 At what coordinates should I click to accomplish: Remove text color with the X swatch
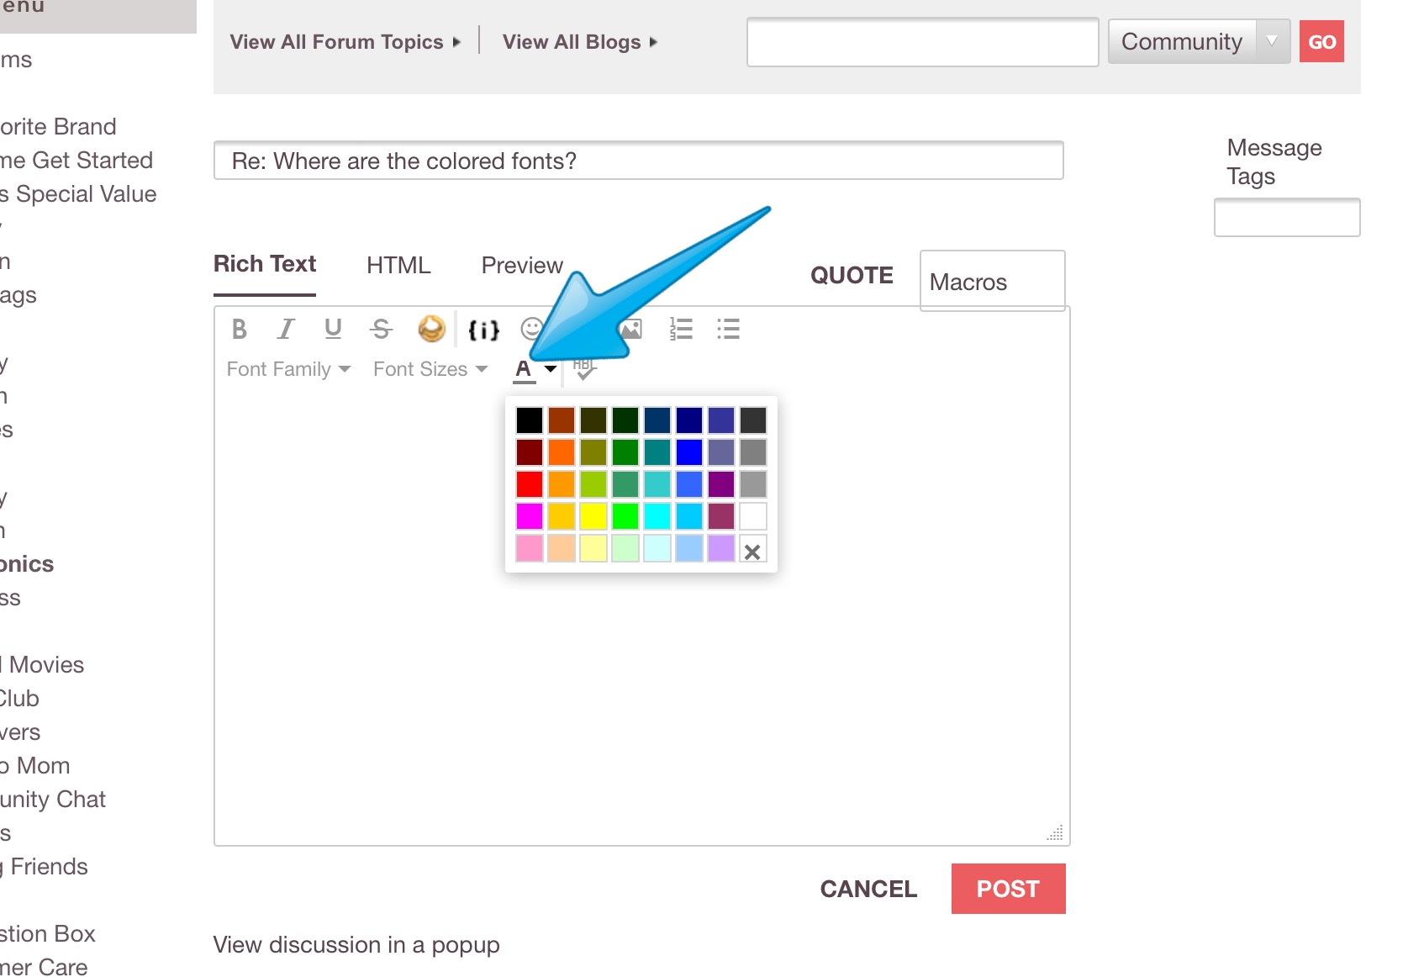(752, 552)
